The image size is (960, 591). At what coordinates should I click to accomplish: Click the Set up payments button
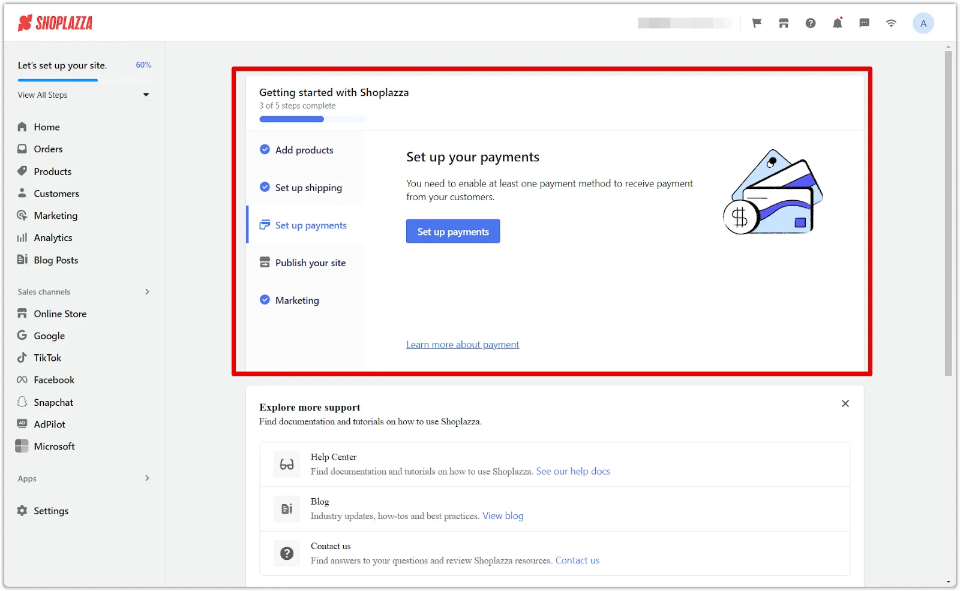pyautogui.click(x=452, y=231)
